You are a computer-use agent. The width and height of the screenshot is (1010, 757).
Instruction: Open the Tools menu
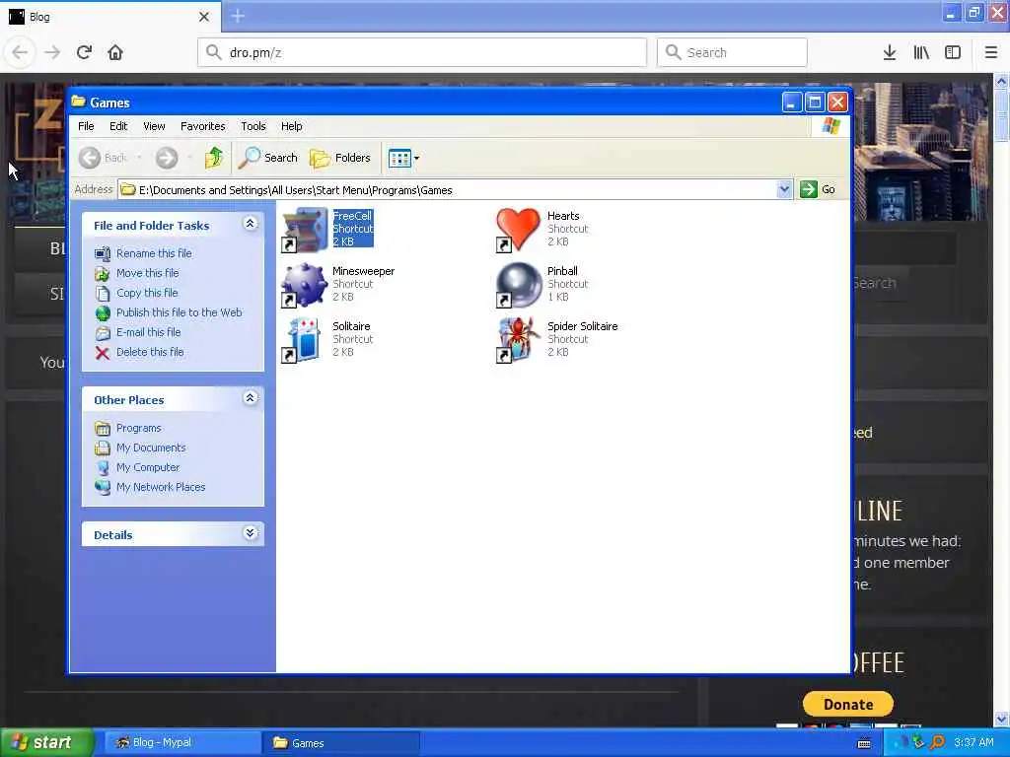pos(253,126)
